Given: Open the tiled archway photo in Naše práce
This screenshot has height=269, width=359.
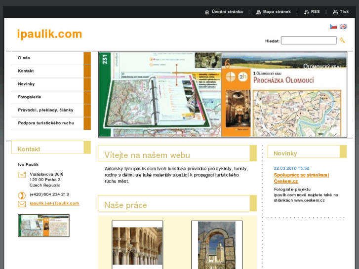Looking at the screenshot, I should tap(217, 245).
